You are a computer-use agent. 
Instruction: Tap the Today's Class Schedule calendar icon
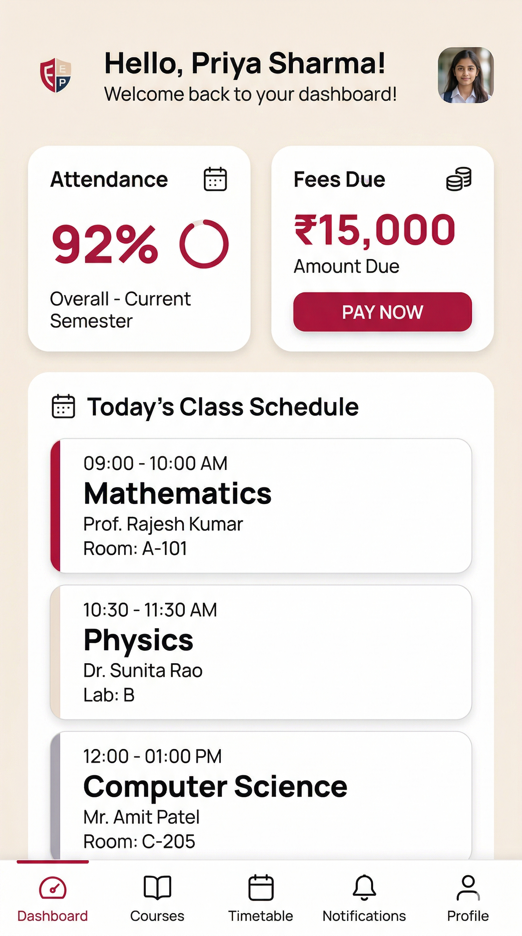63,406
